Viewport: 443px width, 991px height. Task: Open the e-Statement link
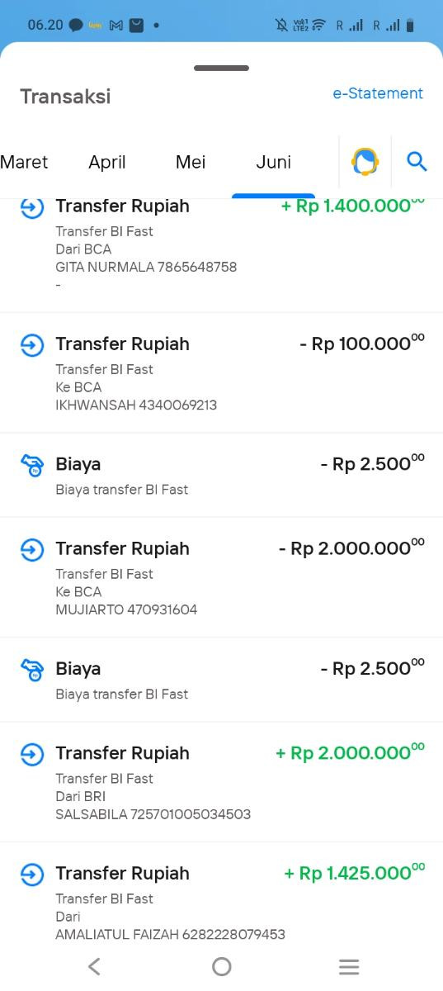(x=378, y=93)
